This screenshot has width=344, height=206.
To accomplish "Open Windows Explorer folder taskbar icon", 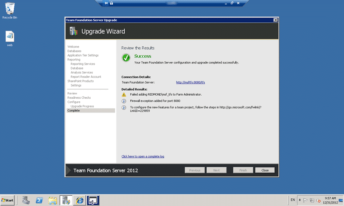I will [52, 200].
